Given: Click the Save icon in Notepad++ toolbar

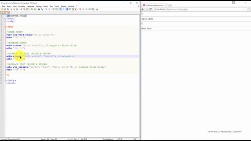Looking at the screenshot, I should (x=5, y=9).
